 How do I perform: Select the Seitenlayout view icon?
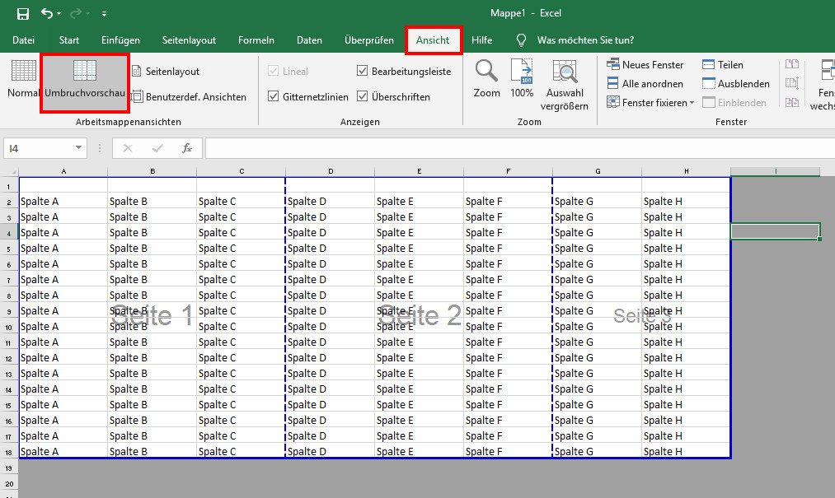click(x=137, y=71)
